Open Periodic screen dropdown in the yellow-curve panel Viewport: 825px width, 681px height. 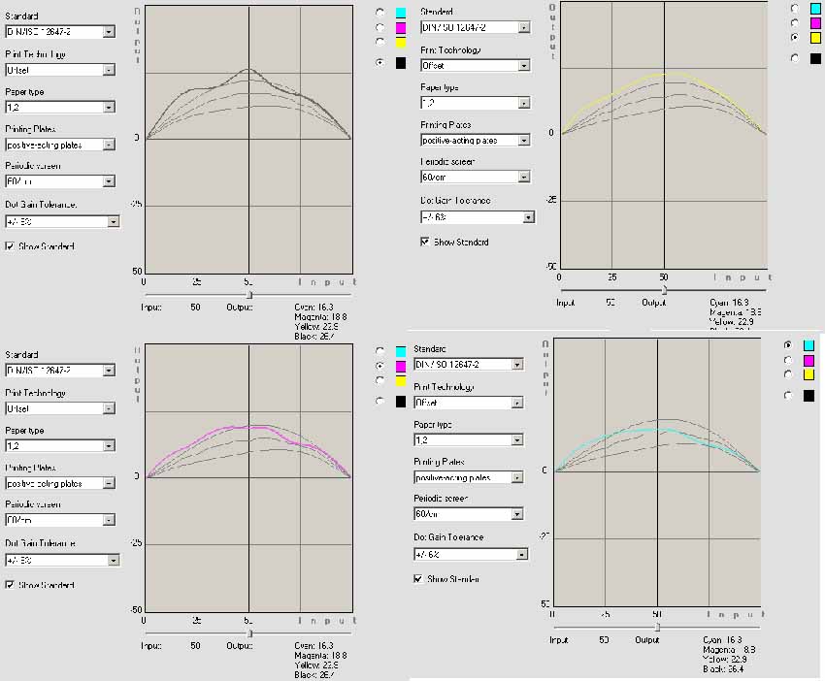(x=524, y=178)
